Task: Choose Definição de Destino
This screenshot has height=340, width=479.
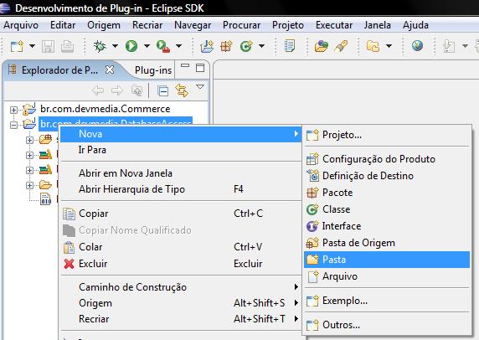Action: click(x=387, y=176)
